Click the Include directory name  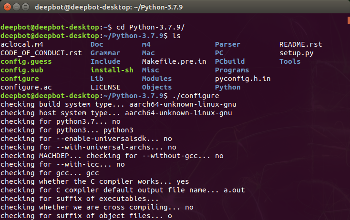pyautogui.click(x=105, y=61)
